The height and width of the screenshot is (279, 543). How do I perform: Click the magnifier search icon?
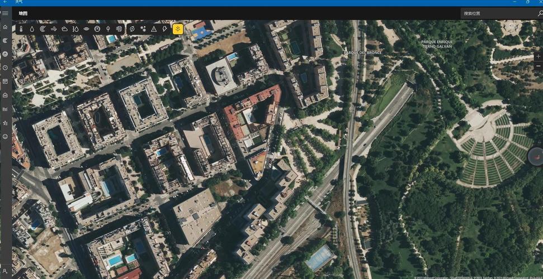(540, 13)
